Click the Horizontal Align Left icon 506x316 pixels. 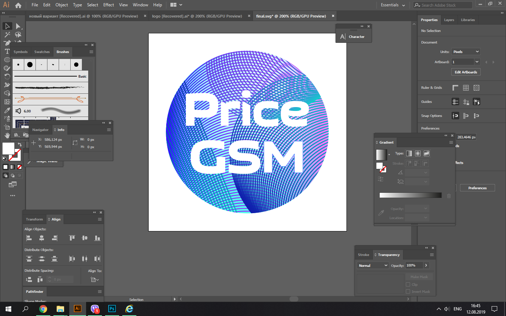(x=29, y=238)
